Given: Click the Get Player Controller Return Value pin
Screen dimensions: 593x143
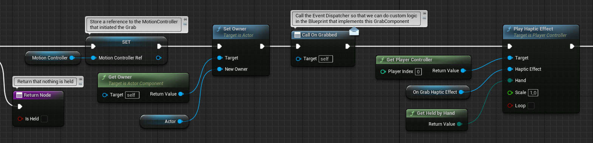Looking at the screenshot, I should tap(463, 70).
